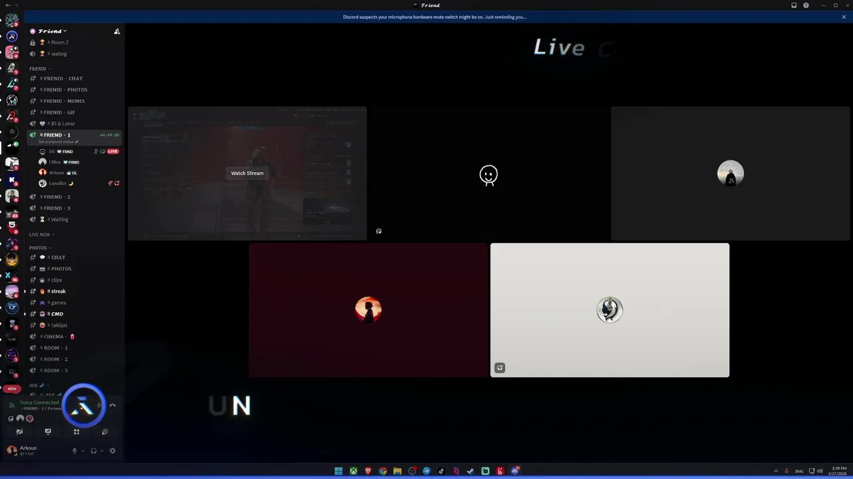Open the PHOTOS channel with camera emoji
This screenshot has width=853, height=479.
tap(74, 269)
